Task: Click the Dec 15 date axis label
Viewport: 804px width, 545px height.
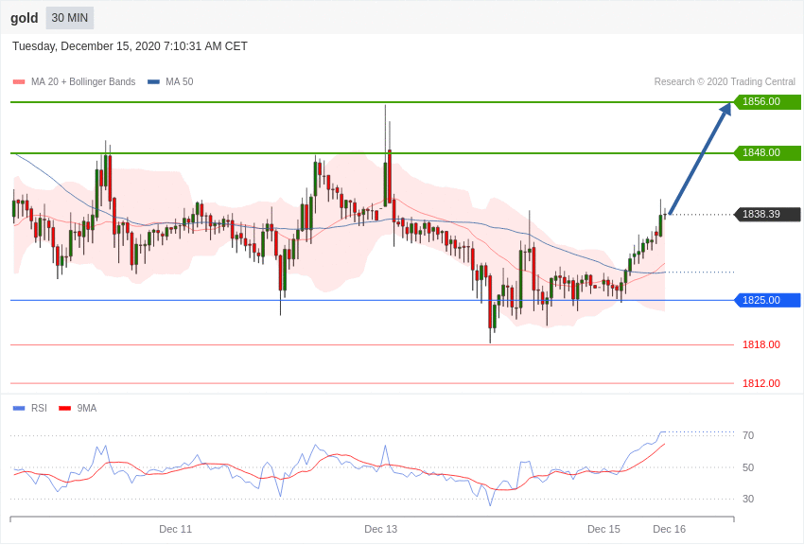Action: point(603,529)
